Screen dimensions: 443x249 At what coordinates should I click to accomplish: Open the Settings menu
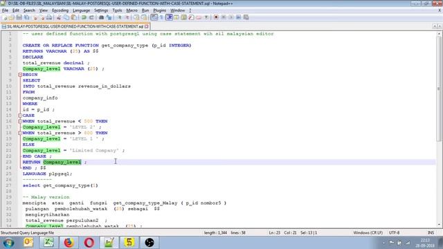click(x=101, y=10)
